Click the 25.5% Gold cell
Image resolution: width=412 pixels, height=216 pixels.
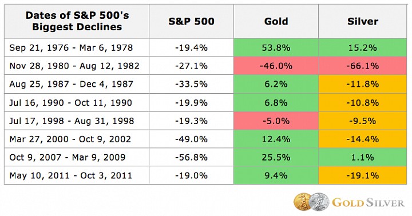(x=276, y=157)
